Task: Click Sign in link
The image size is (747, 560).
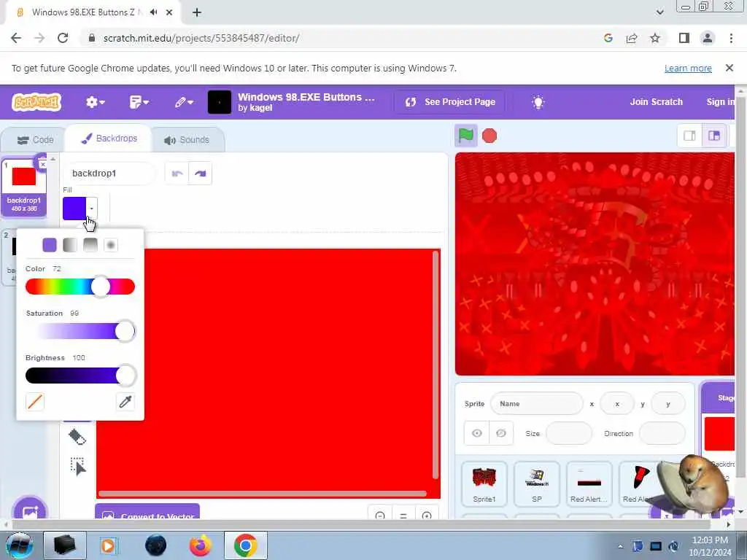Action: [x=720, y=102]
